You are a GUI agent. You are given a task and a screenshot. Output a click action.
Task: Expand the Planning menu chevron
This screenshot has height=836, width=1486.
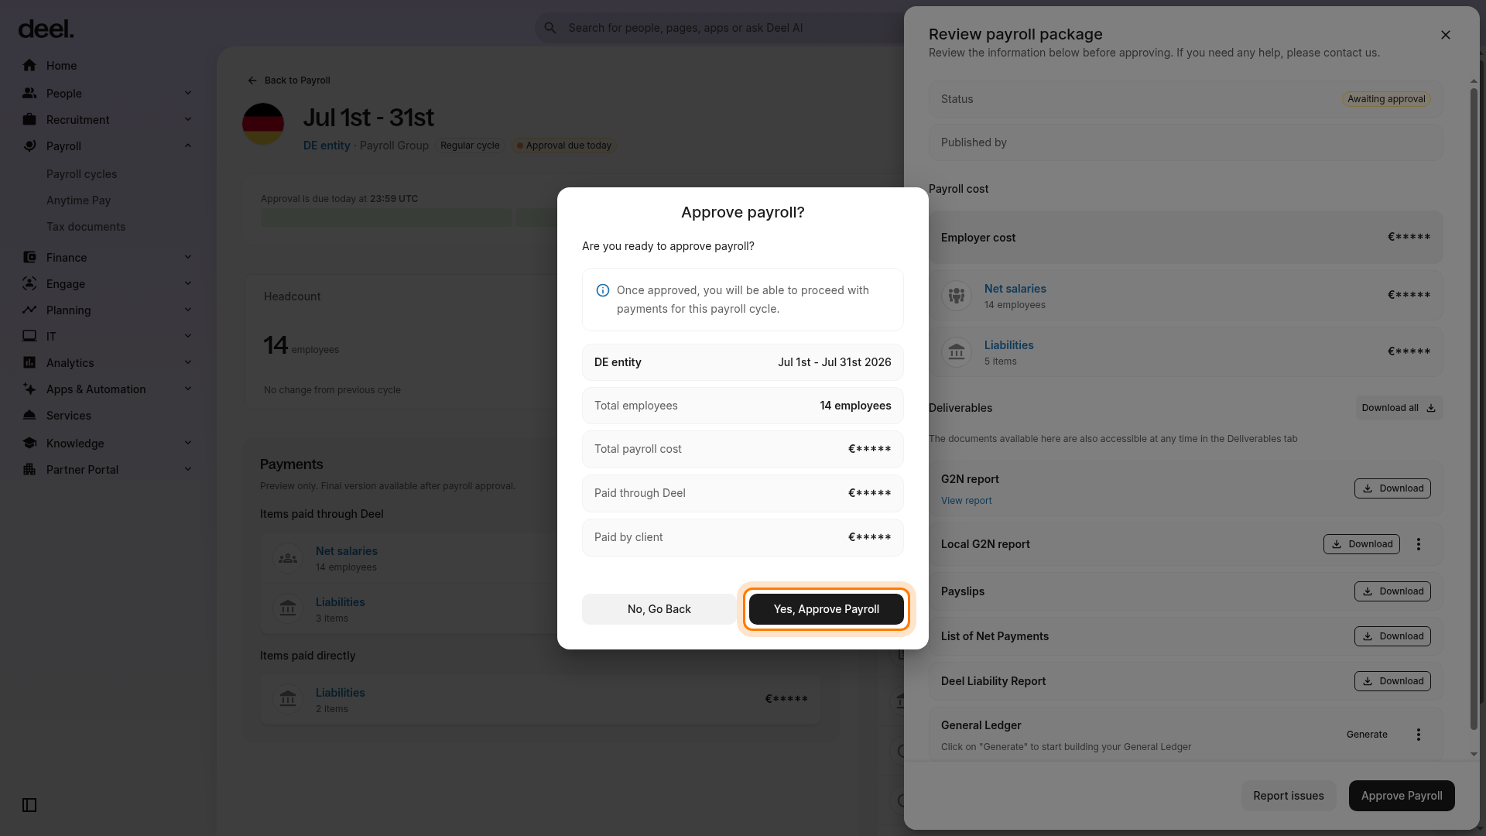[x=188, y=310]
